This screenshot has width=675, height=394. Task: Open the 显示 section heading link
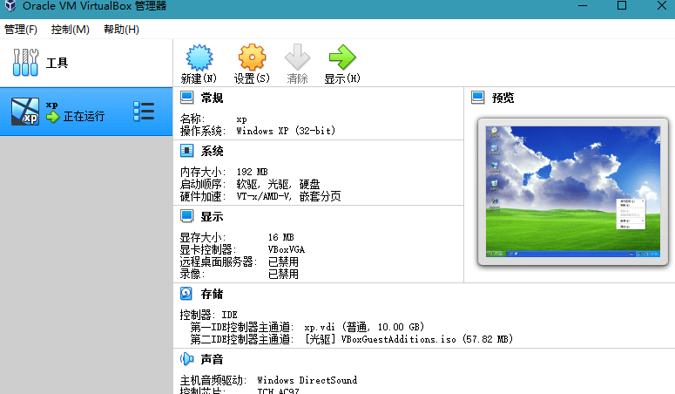212,216
